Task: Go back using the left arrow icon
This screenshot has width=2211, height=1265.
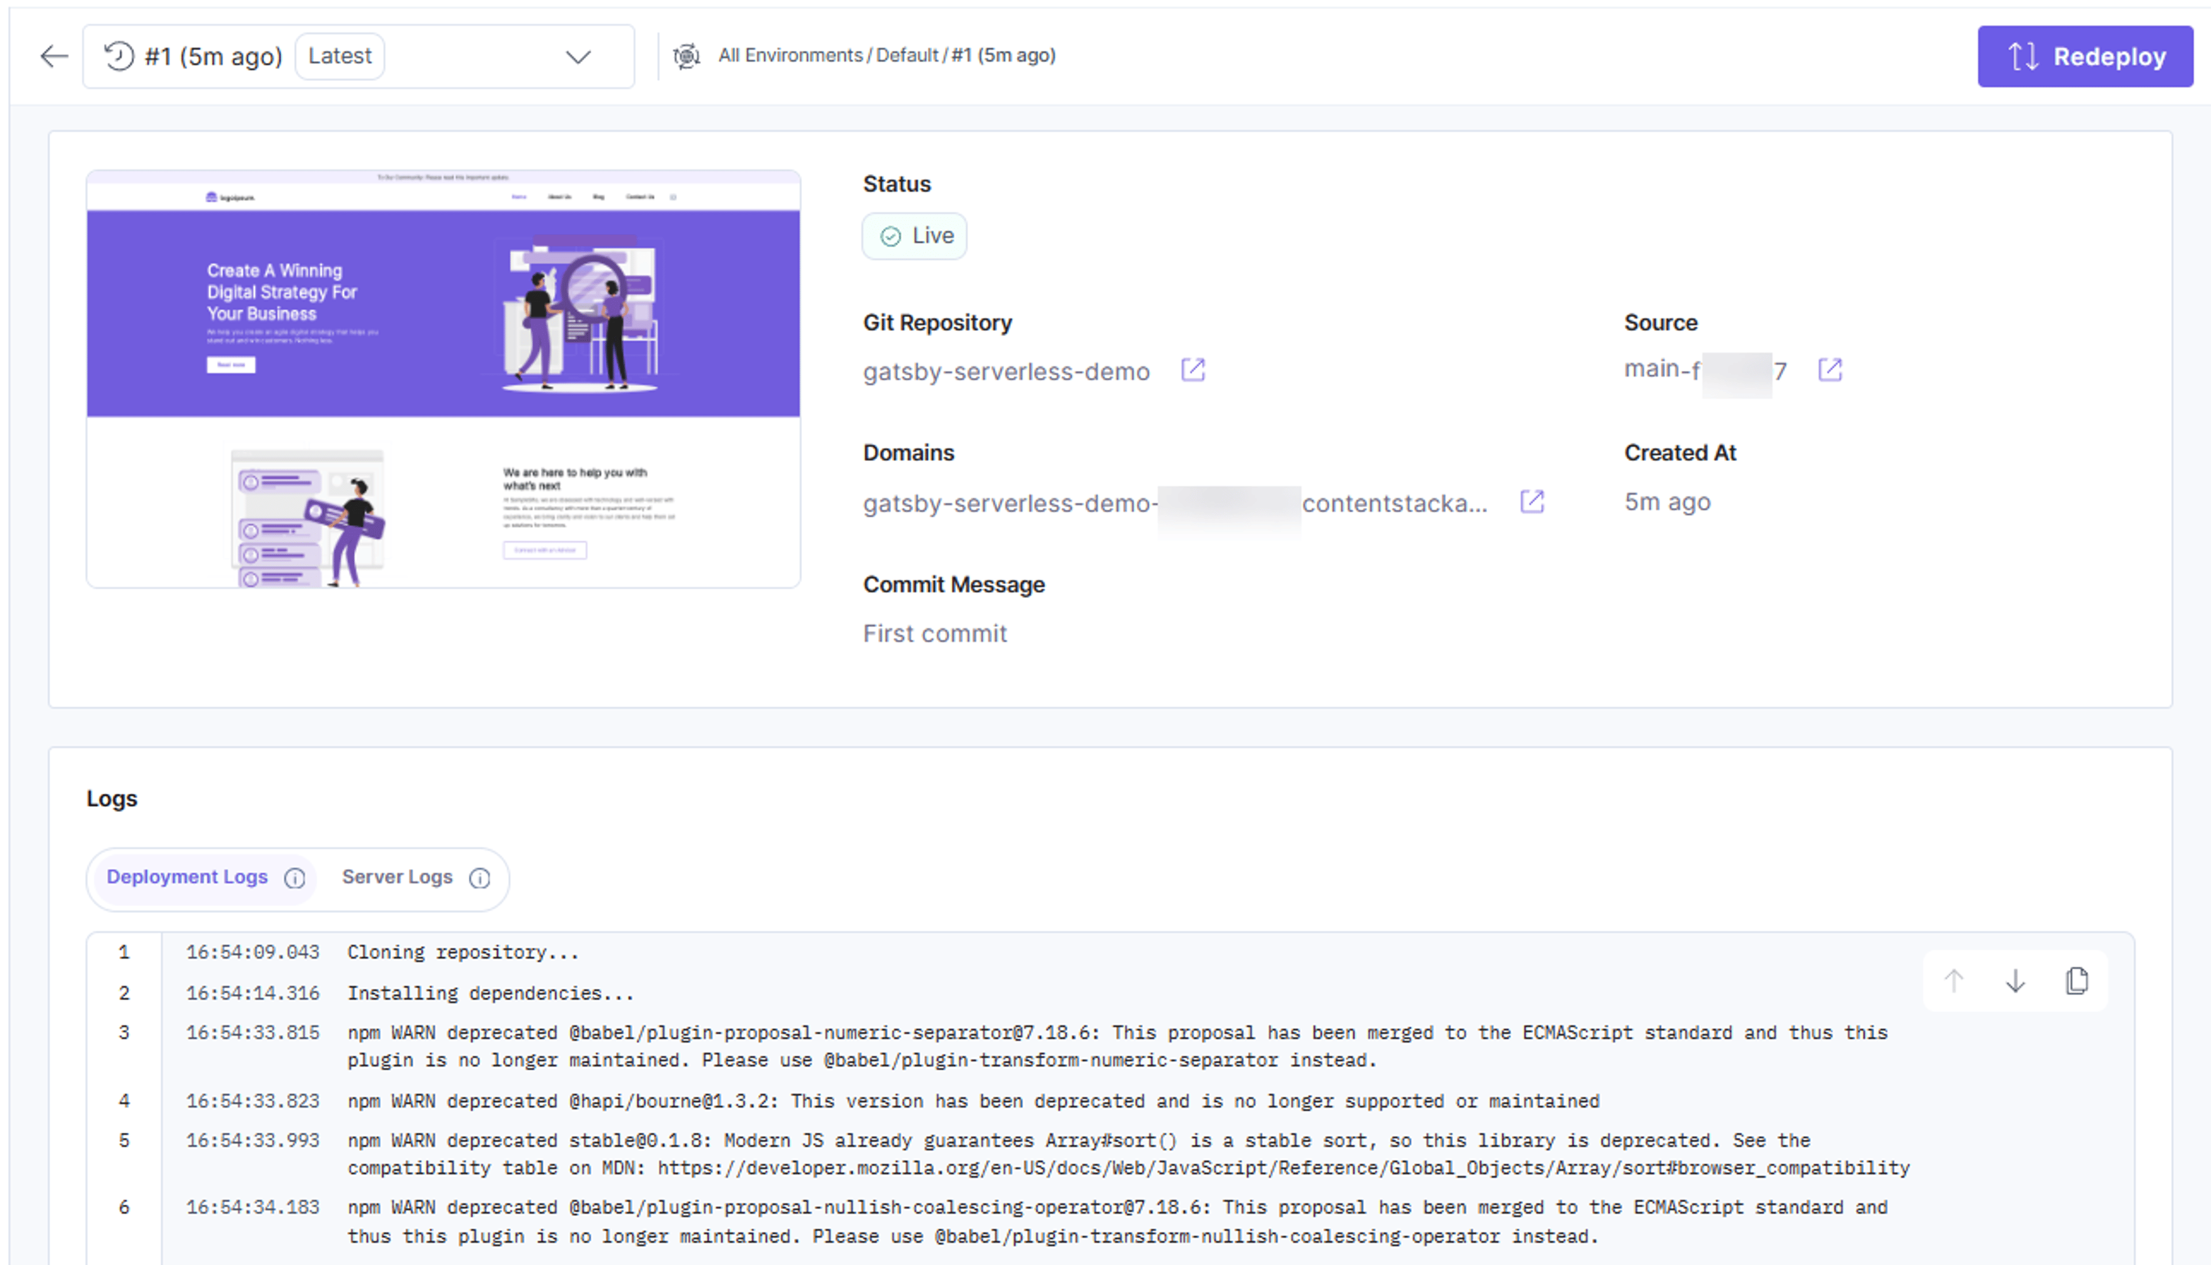Action: (x=54, y=56)
